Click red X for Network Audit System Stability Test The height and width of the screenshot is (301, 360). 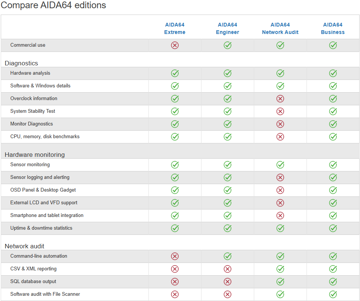pos(280,111)
